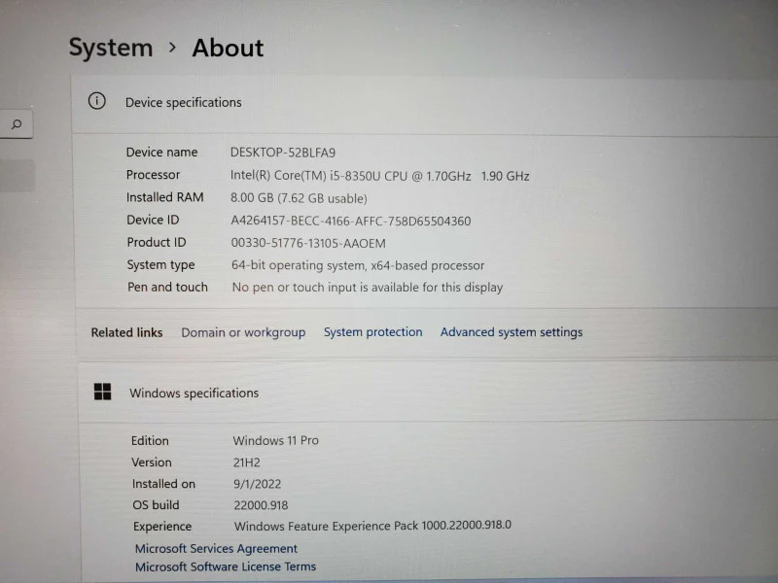The height and width of the screenshot is (583, 778).
Task: Click the Related links label
Action: pyautogui.click(x=126, y=332)
